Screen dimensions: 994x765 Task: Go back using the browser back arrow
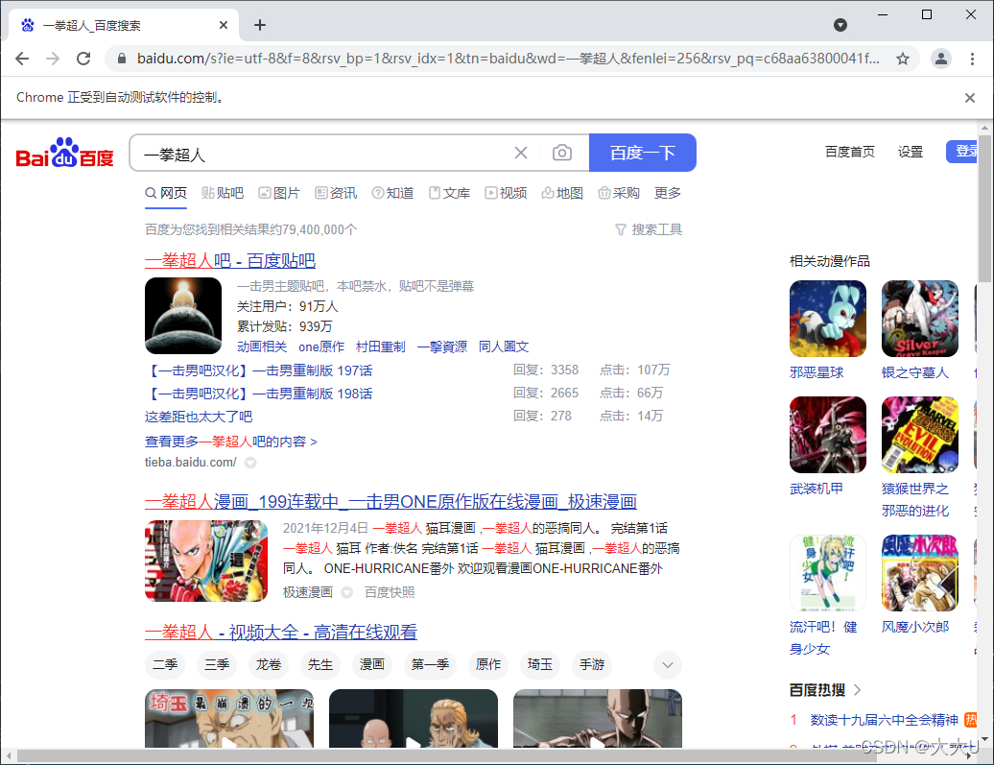tap(22, 59)
